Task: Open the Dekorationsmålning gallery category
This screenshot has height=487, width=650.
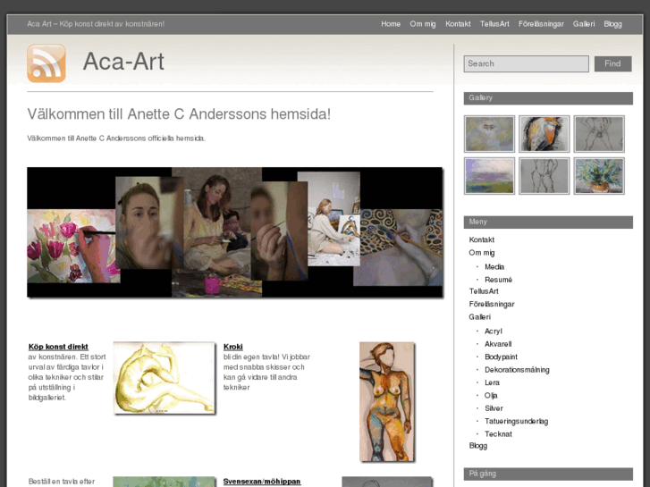Action: (517, 370)
